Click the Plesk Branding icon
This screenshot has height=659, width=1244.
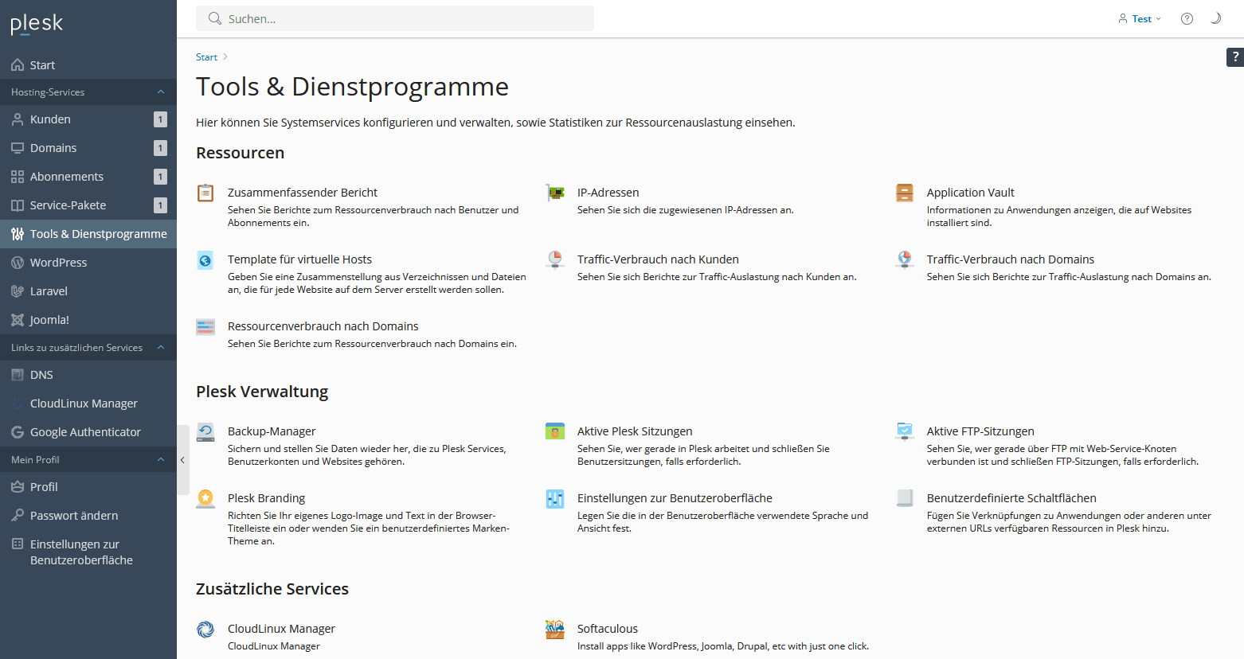[x=205, y=498]
